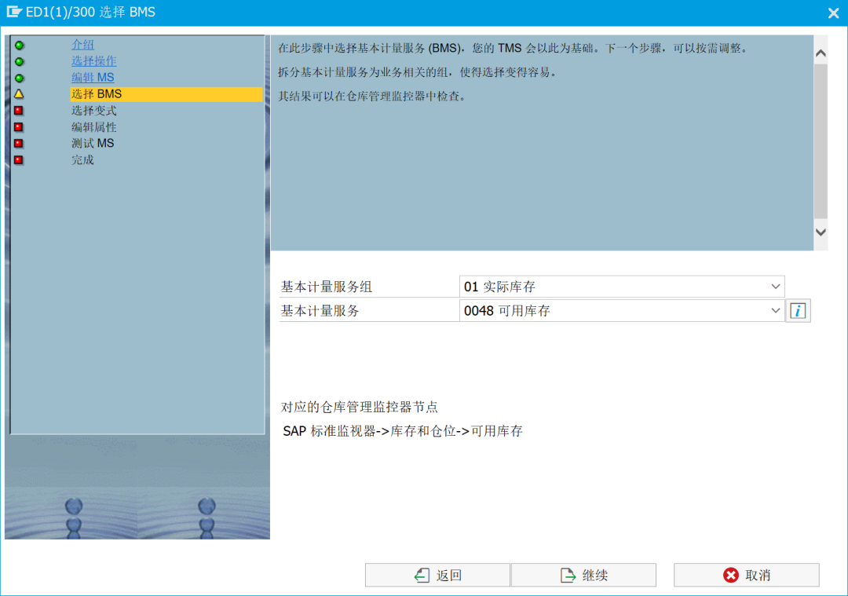The height and width of the screenshot is (596, 848).
Task: Click red status icon beside 选择变式
Action: [19, 111]
